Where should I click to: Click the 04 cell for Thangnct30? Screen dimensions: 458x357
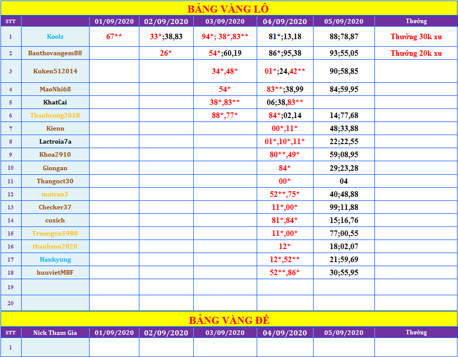tap(344, 181)
